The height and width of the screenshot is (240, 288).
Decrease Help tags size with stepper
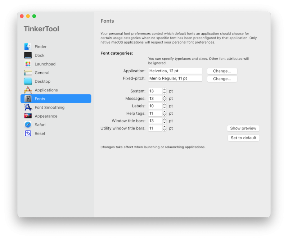[165, 115]
